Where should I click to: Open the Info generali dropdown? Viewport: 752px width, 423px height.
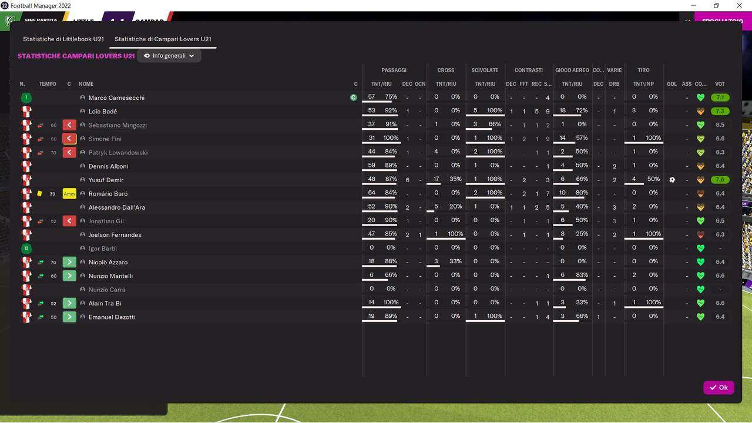(x=169, y=56)
